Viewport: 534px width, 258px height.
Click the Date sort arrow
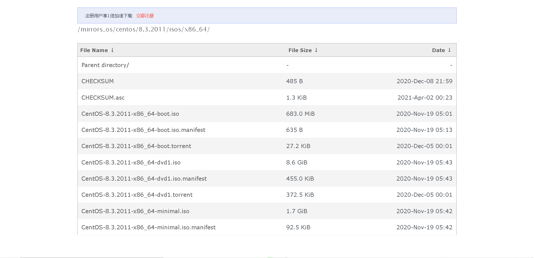click(449, 50)
